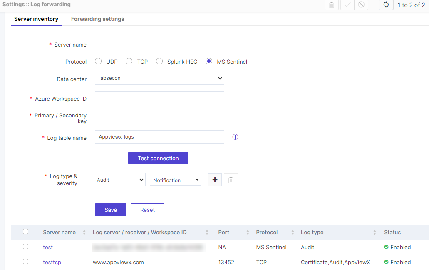
Task: Tick the checkbox for testtcp row
Action: (x=26, y=262)
